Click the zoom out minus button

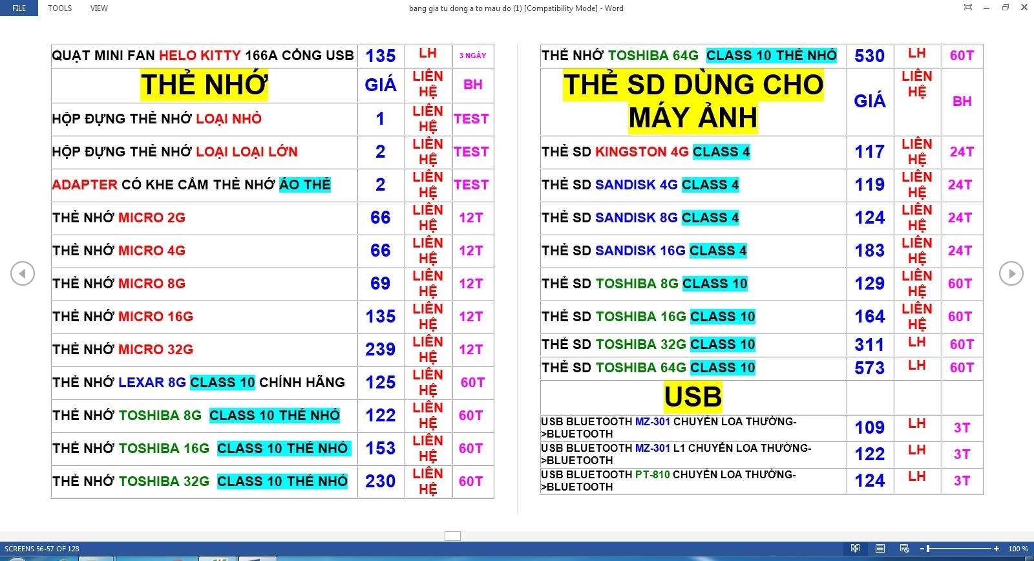(x=921, y=549)
